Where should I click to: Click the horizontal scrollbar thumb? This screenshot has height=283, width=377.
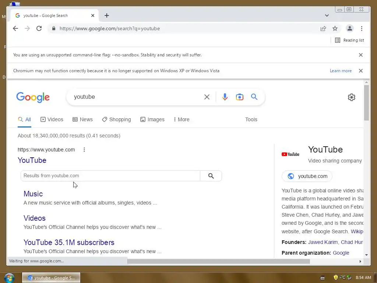click(219, 261)
